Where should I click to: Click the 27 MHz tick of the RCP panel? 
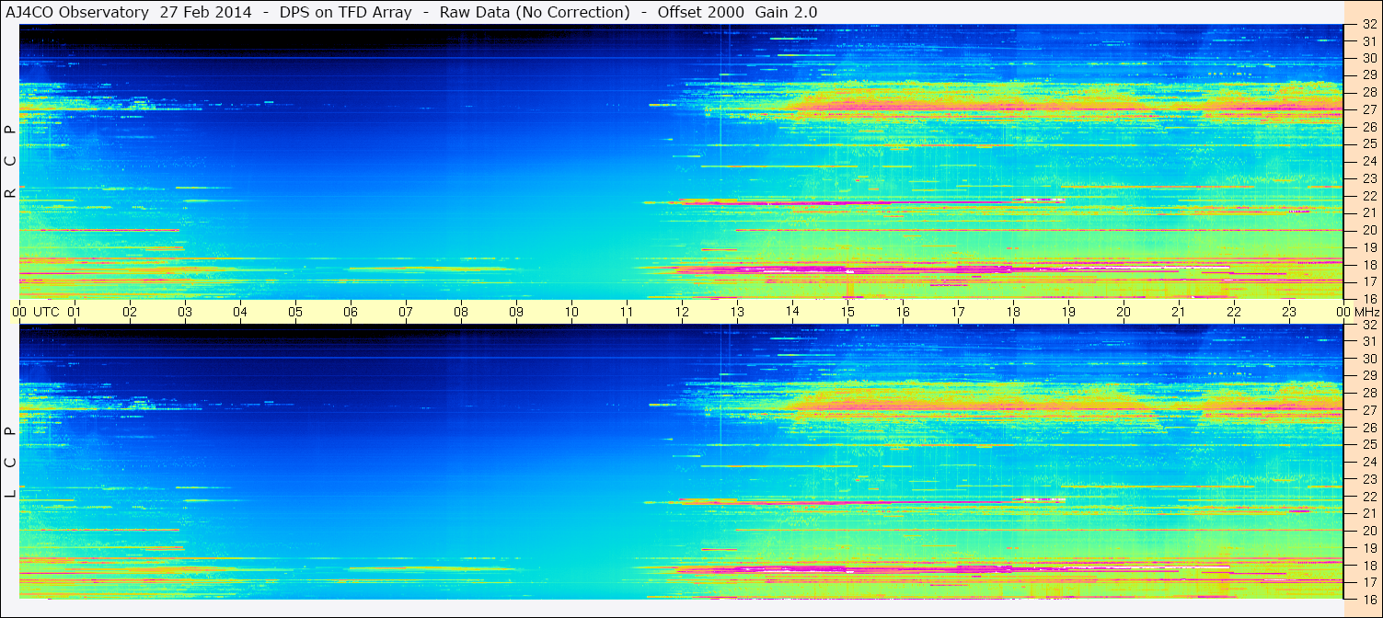(1369, 109)
